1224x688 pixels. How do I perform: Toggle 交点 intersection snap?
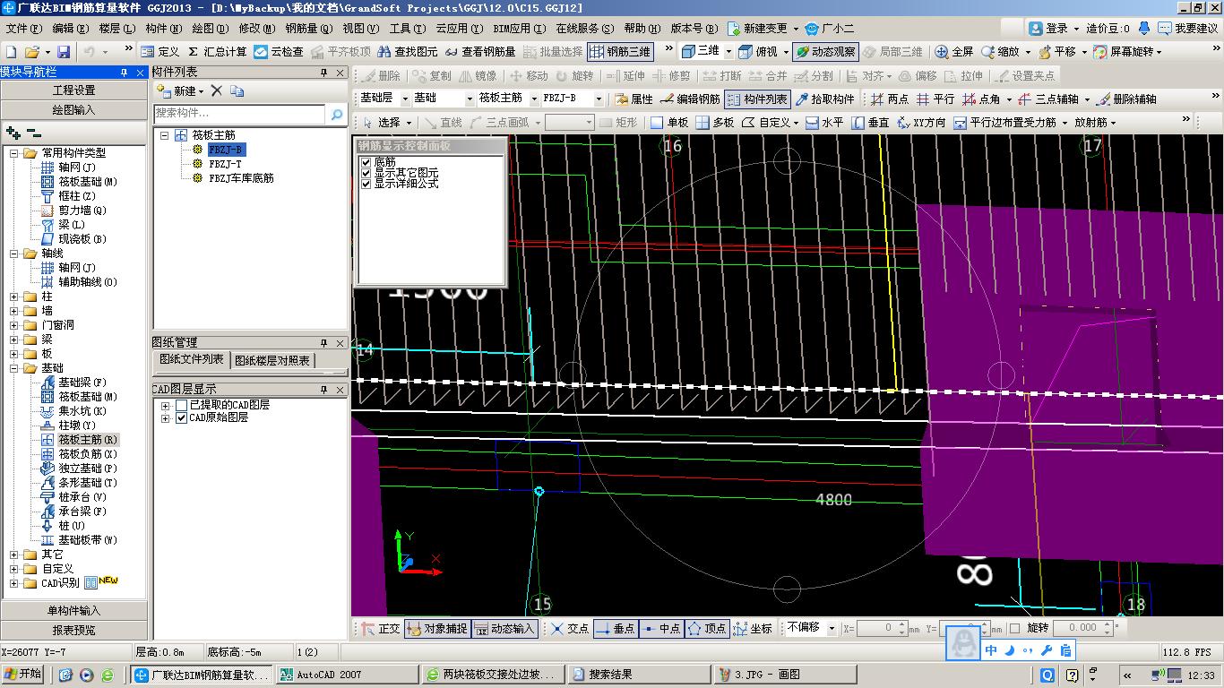[569, 628]
